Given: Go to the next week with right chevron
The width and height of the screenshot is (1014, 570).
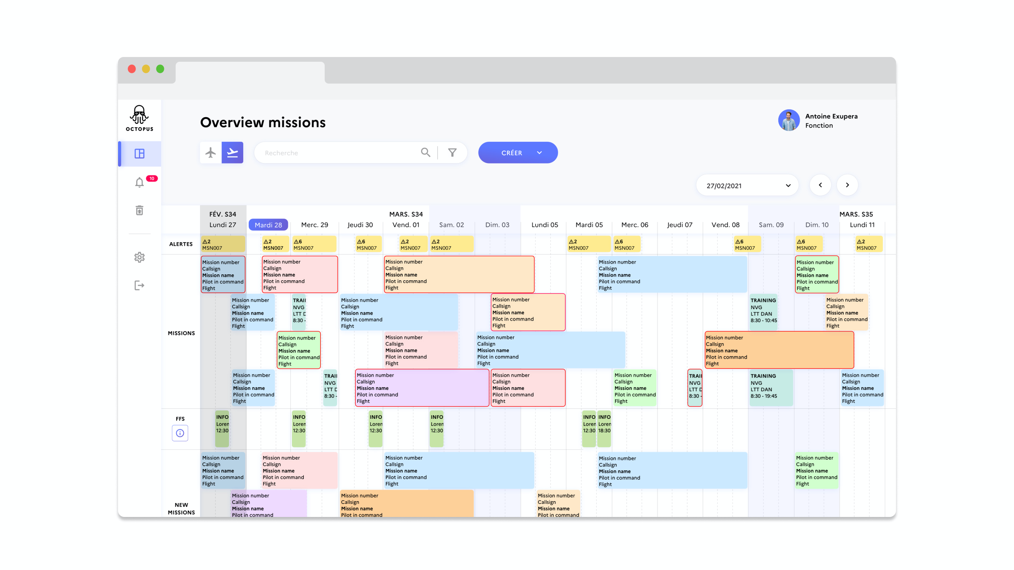Looking at the screenshot, I should (x=847, y=185).
